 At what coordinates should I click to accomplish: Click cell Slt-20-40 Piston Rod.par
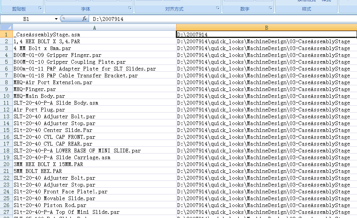[94, 205]
